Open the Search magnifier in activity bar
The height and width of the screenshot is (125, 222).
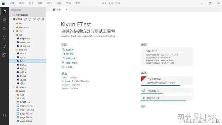[x=4, y=29]
